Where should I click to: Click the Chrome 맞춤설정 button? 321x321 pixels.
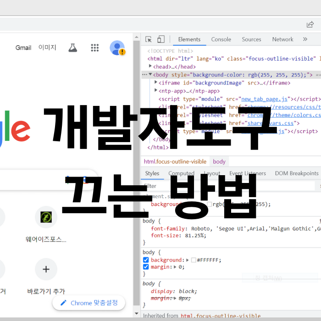click(x=89, y=303)
